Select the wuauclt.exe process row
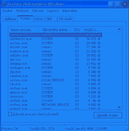This screenshot has height=131, width=129. (x=56, y=108)
